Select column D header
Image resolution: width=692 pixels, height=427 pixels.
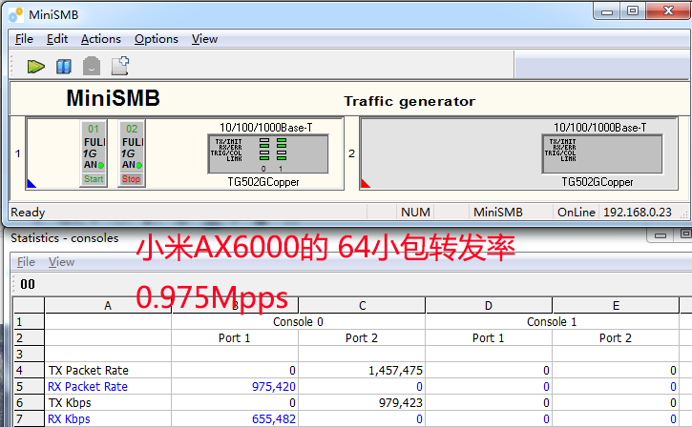489,306
